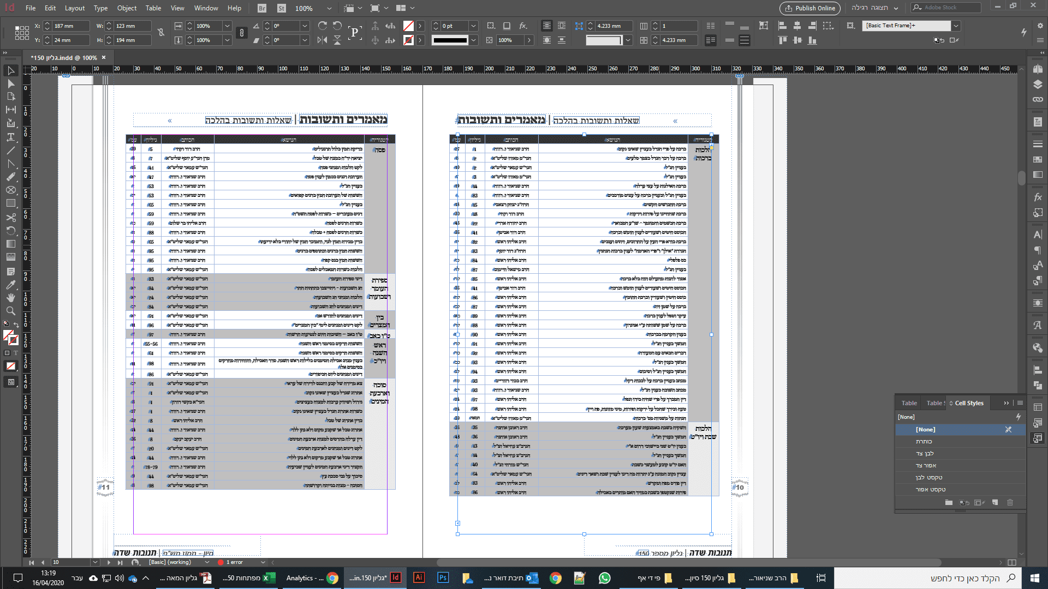Open the stroke weight 0 pt dropdown
The width and height of the screenshot is (1048, 589).
point(473,26)
